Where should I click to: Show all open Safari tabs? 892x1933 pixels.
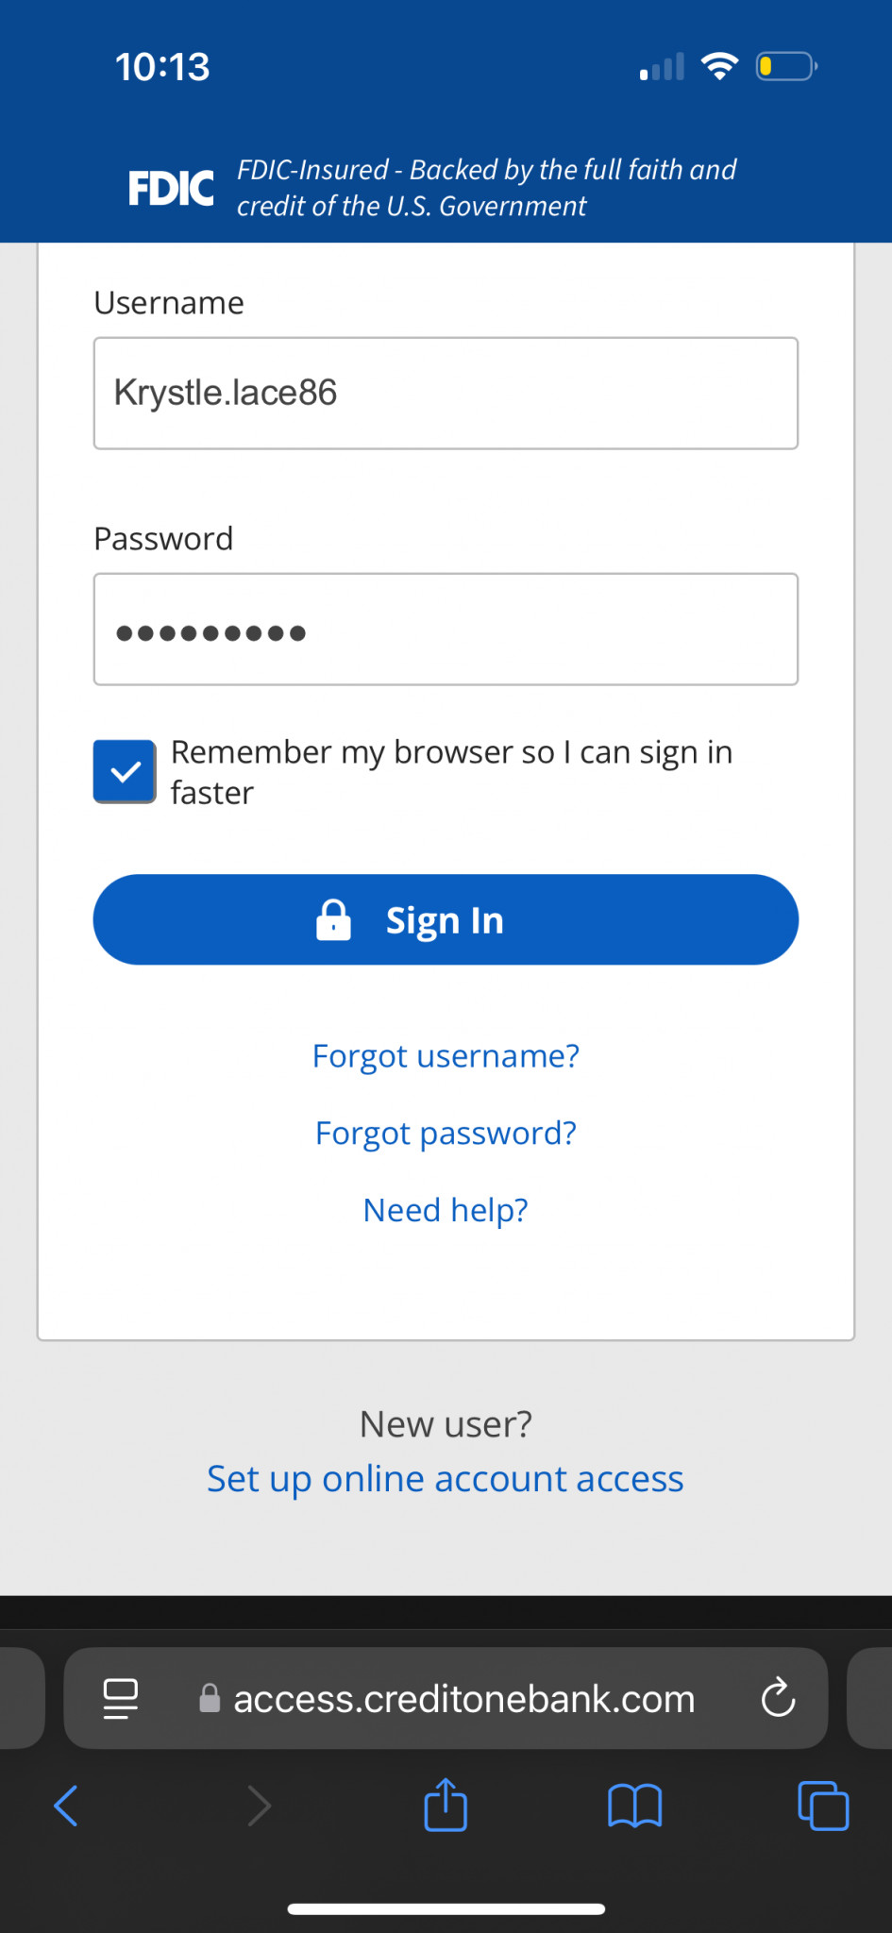823,1806
